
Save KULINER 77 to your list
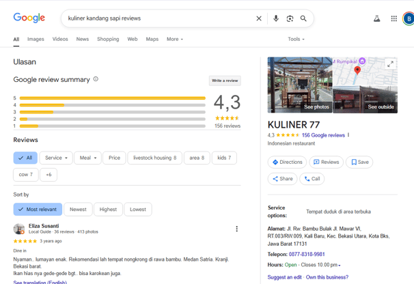359,162
